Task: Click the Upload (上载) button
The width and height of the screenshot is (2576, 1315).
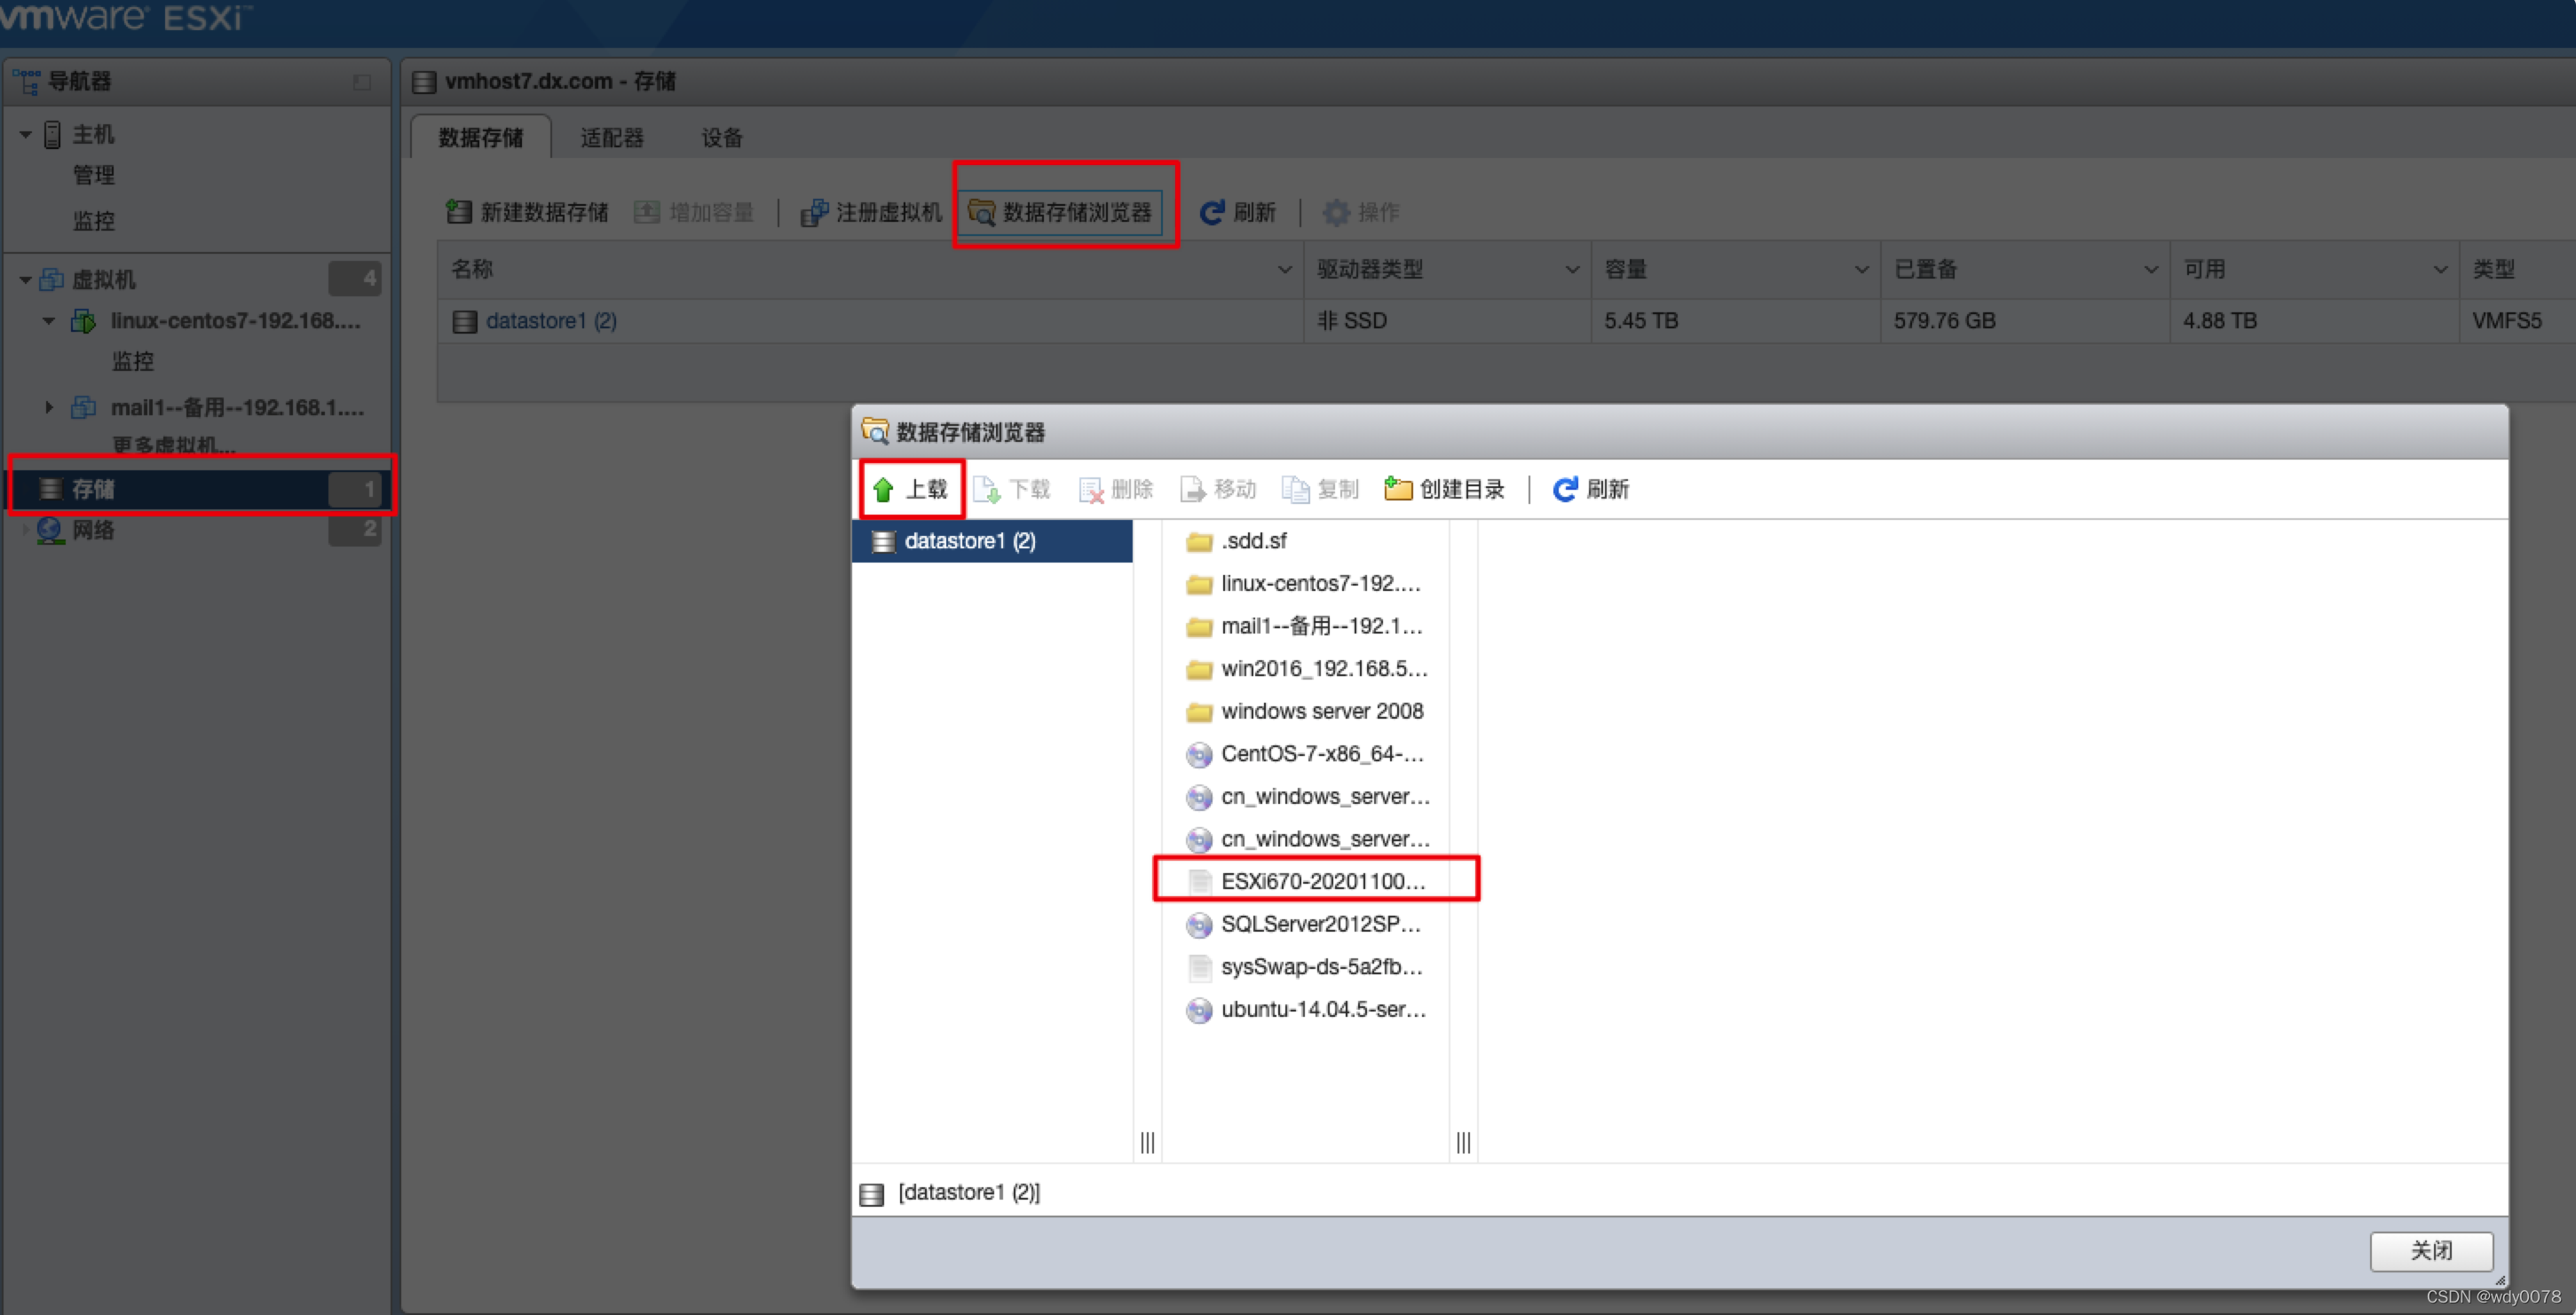Action: [x=910, y=490]
